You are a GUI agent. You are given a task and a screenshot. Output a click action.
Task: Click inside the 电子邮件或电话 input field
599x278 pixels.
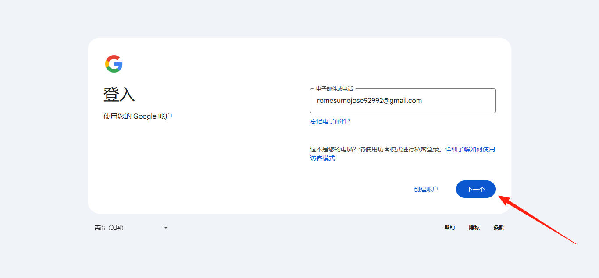[x=403, y=101]
